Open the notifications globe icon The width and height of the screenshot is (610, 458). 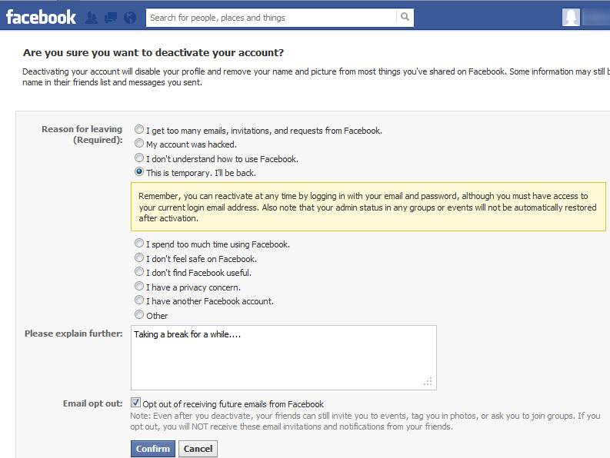(x=130, y=18)
